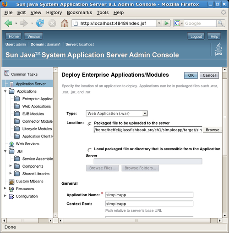Collapse the Applications tree node

click(5, 91)
